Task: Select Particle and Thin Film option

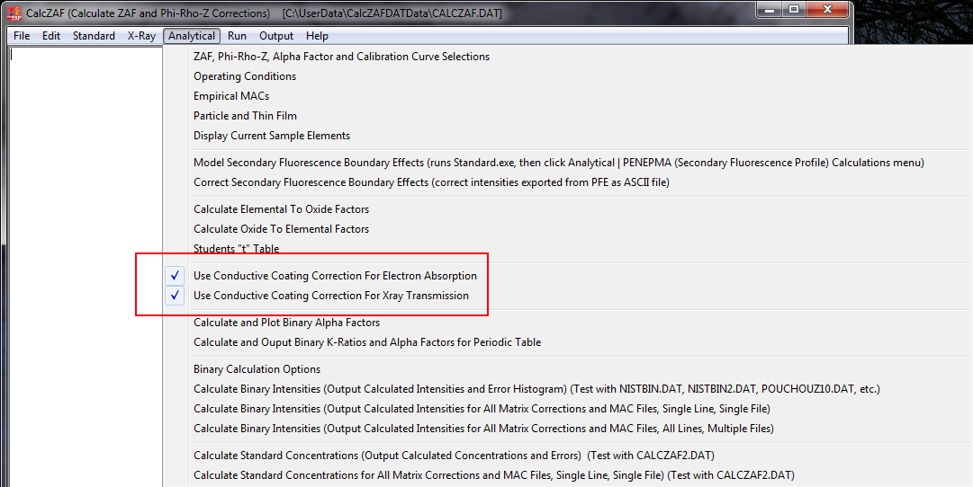Action: tap(245, 116)
